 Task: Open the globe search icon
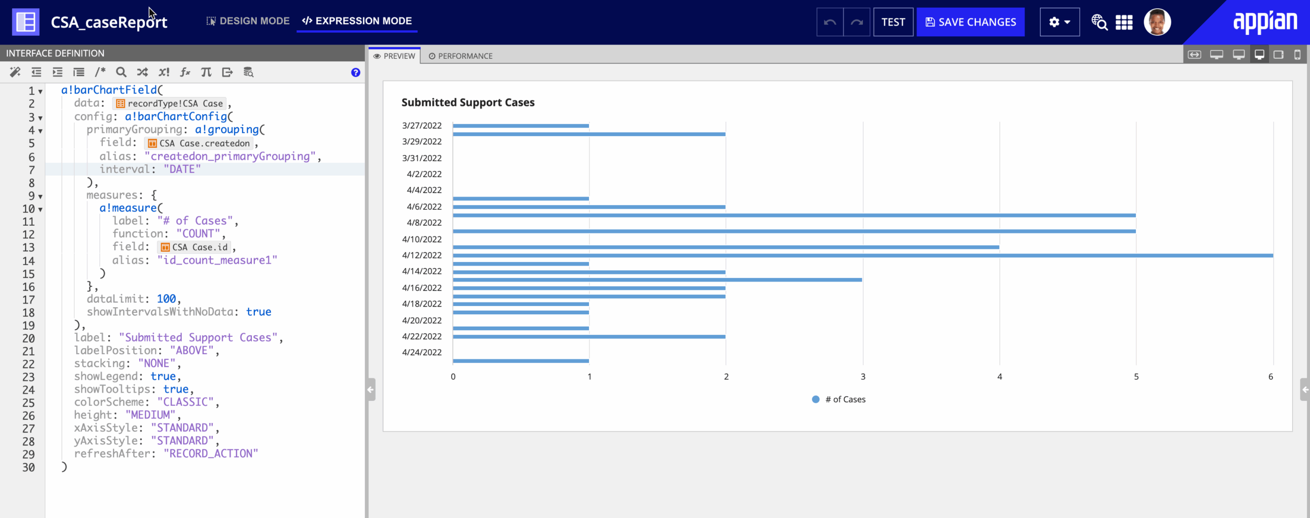pos(1099,22)
